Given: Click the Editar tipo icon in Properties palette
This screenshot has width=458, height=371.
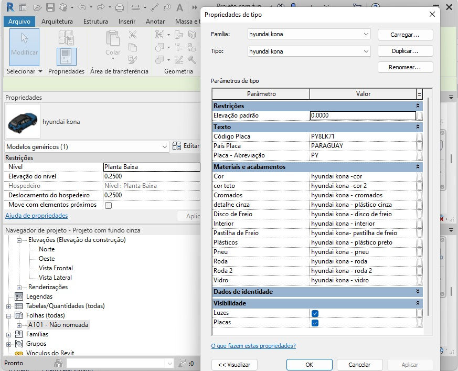Looking at the screenshot, I should [x=177, y=146].
